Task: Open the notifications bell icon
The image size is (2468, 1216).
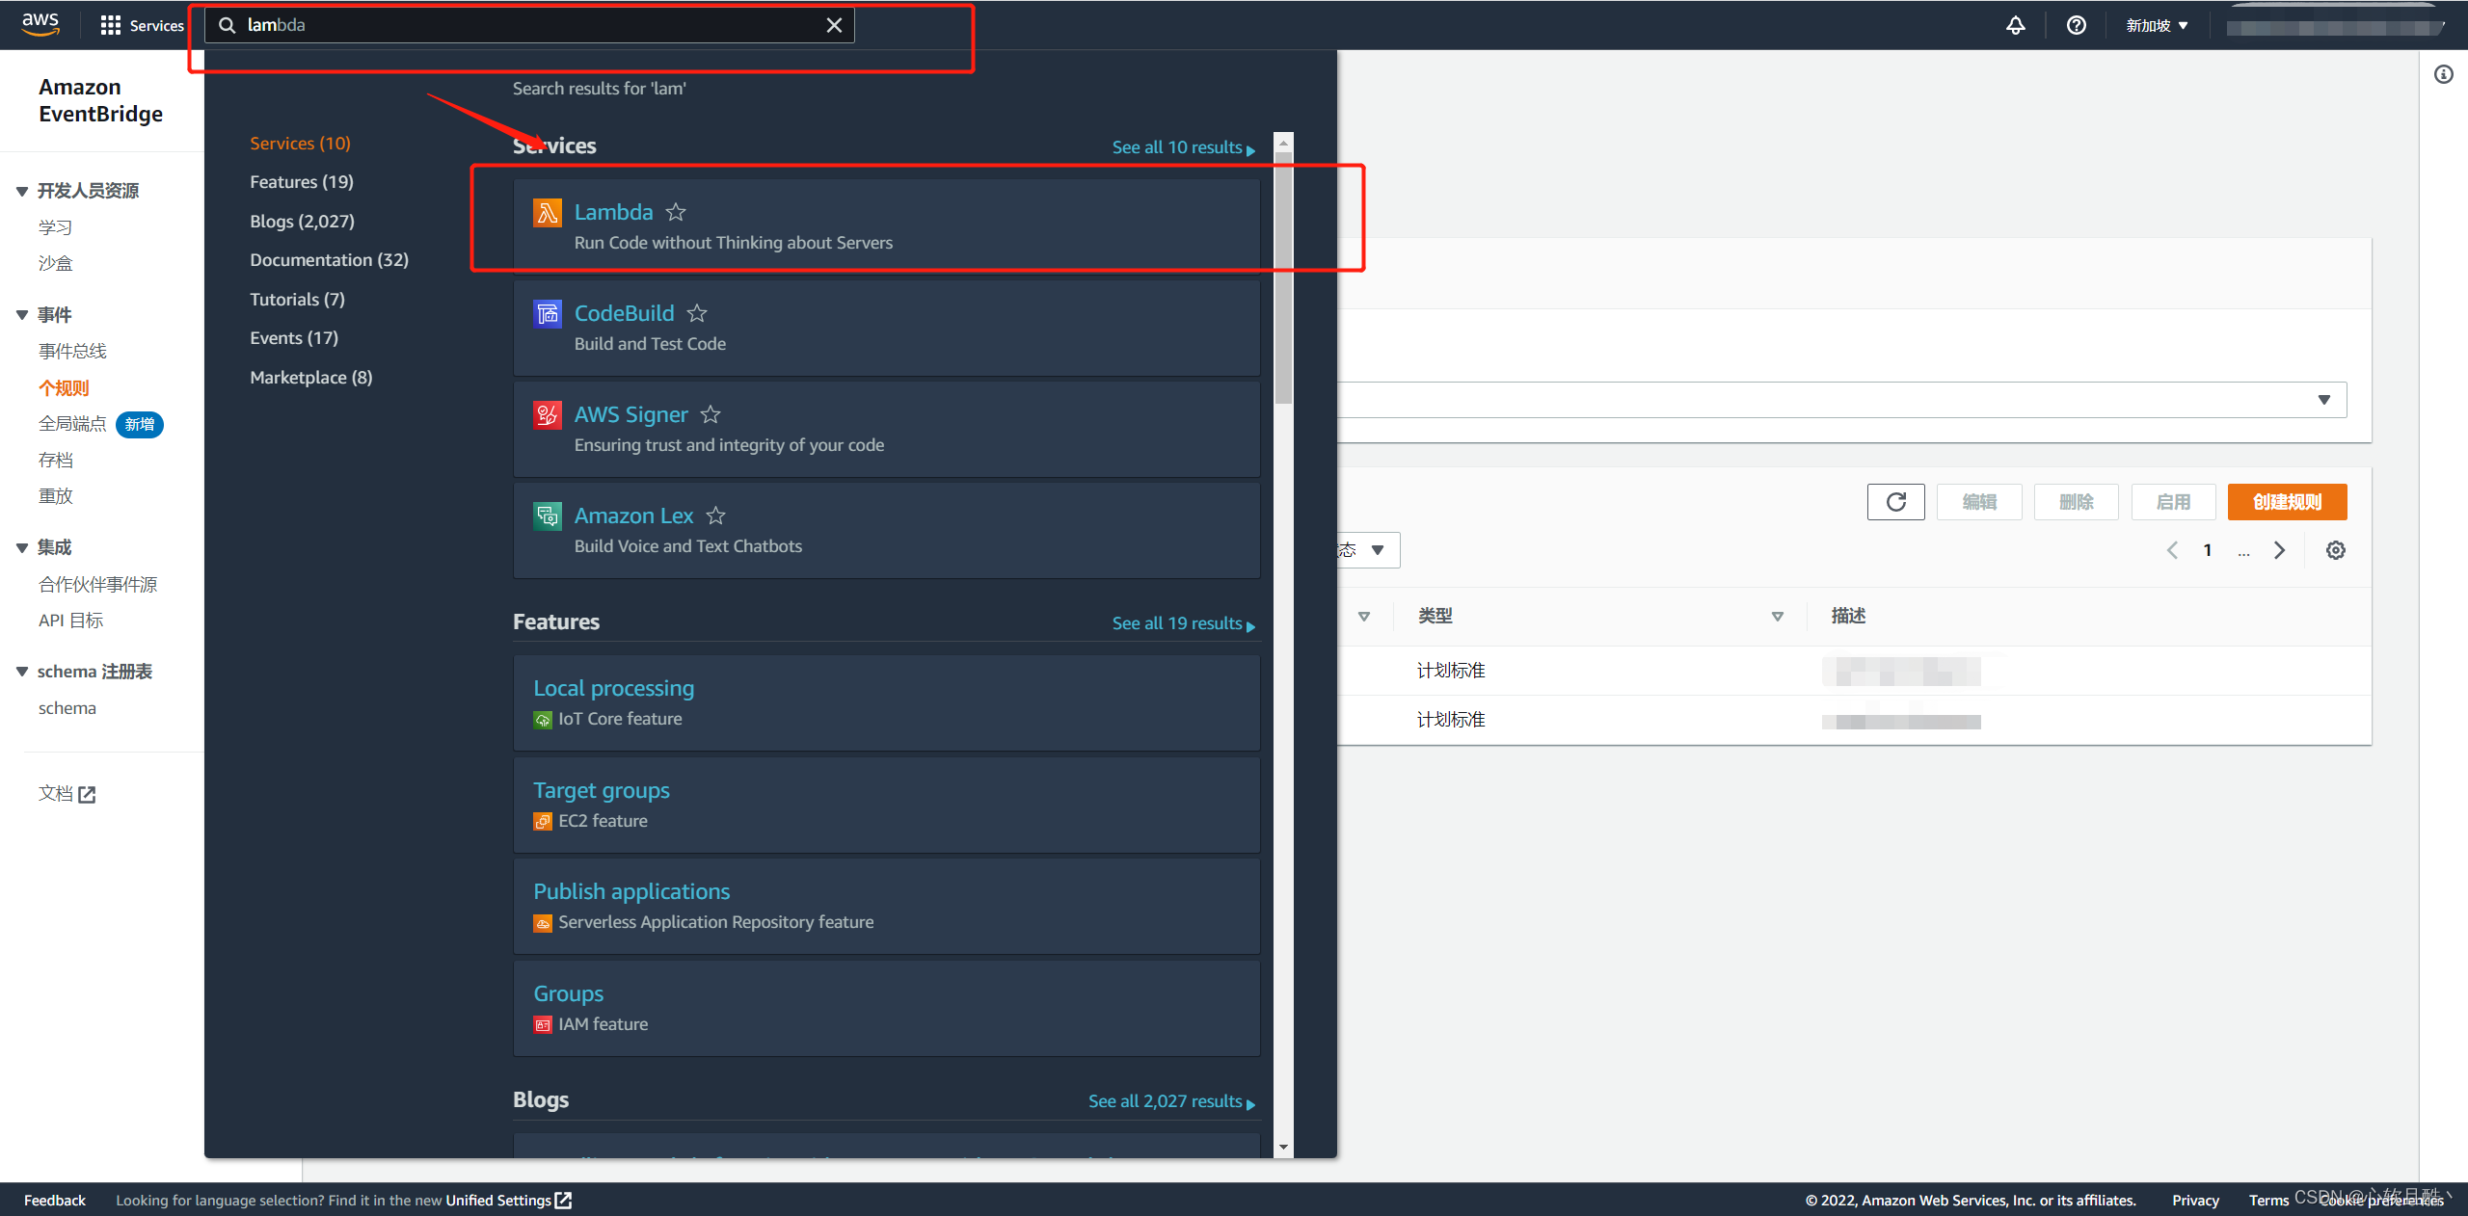Action: tap(2015, 25)
